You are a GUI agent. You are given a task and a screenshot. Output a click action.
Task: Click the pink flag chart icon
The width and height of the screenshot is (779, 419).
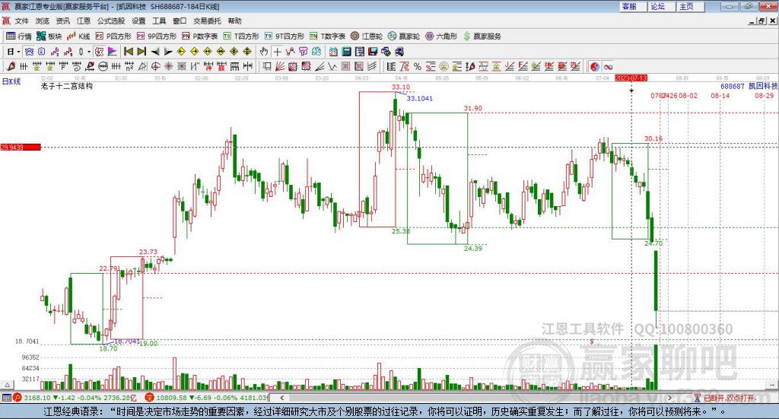(x=113, y=52)
